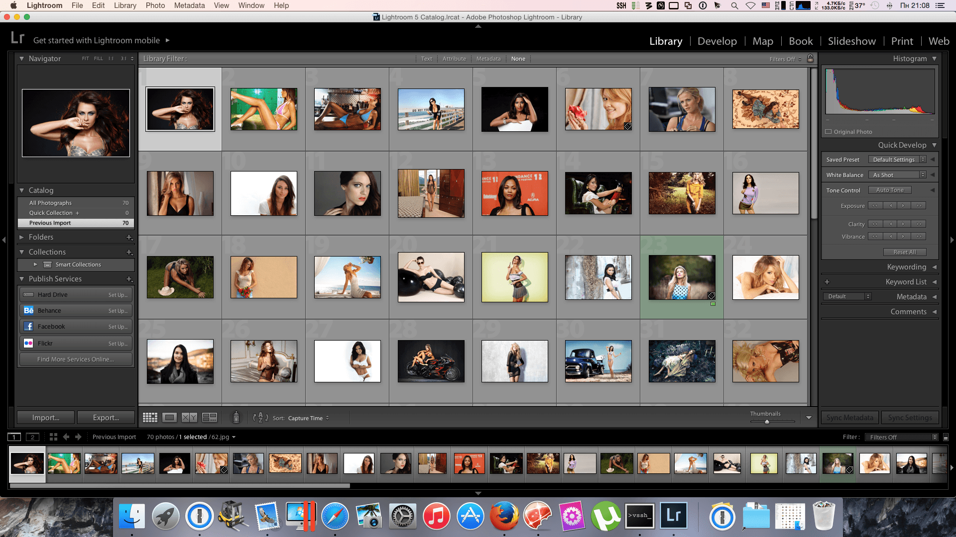
Task: Select the Compare view icon
Action: (190, 418)
